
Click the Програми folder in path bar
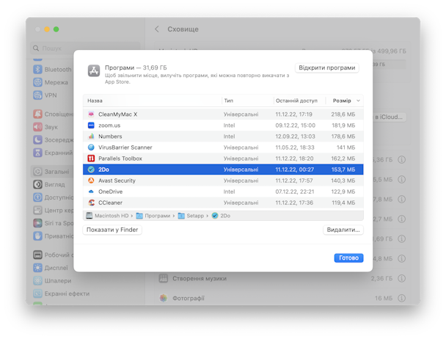pos(153,216)
